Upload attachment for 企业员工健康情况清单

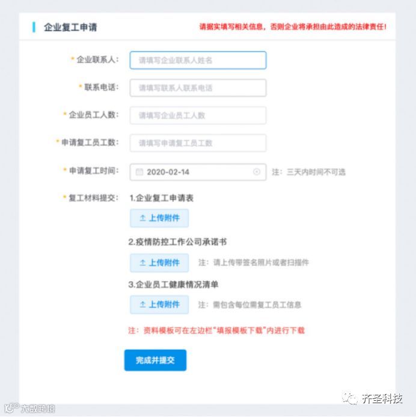click(x=159, y=305)
